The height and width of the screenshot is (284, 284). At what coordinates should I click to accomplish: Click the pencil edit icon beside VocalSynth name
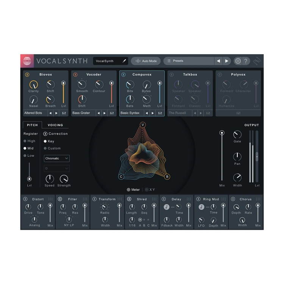click(124, 61)
